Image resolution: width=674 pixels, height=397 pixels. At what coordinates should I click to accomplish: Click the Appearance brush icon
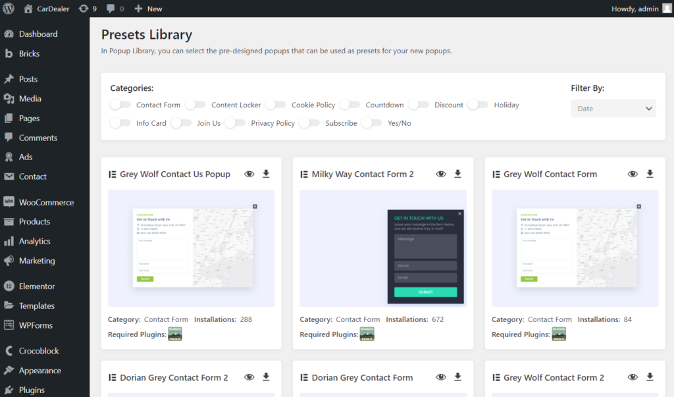click(x=9, y=370)
